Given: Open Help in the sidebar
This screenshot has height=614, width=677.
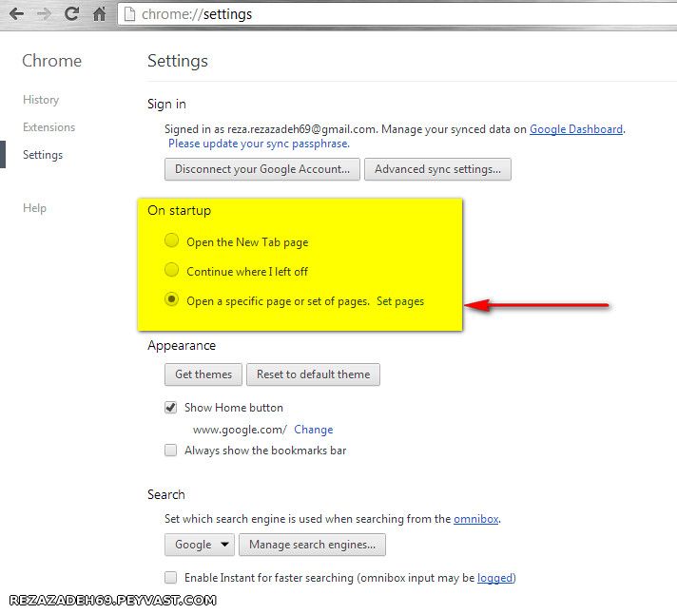Looking at the screenshot, I should (34, 208).
